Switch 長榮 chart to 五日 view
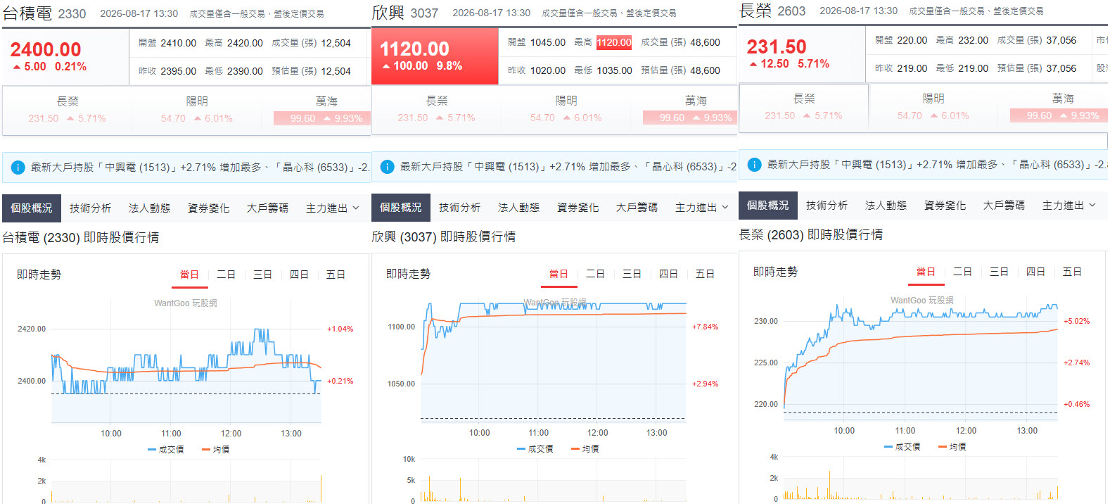This screenshot has height=504, width=1110. (x=1073, y=272)
